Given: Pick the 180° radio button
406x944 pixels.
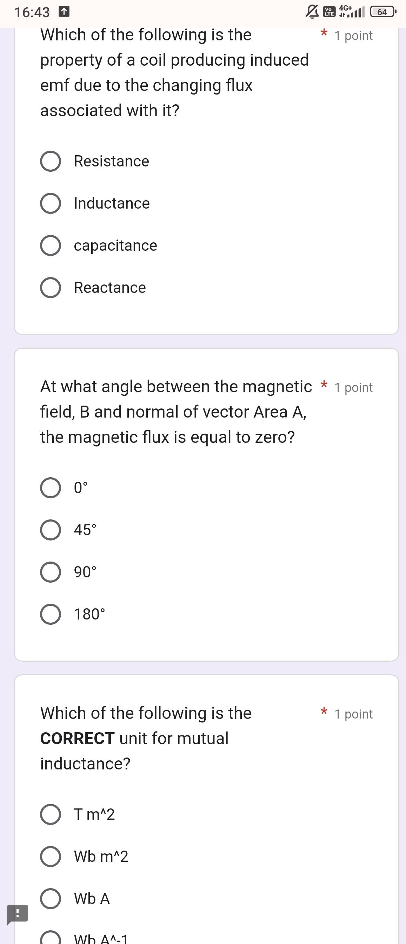Looking at the screenshot, I should tap(51, 614).
